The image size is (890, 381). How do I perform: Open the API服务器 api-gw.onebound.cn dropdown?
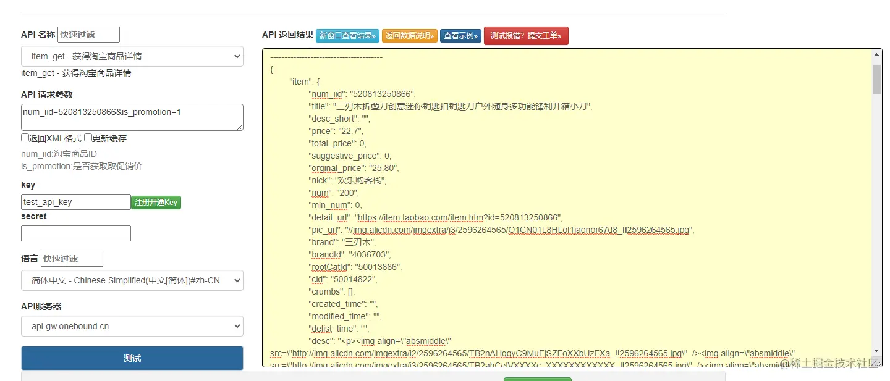coord(132,326)
